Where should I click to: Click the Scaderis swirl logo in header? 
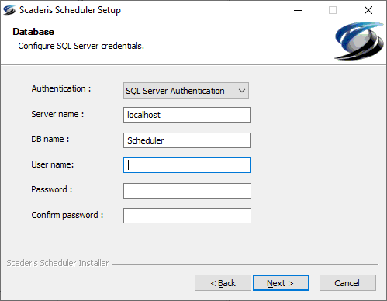click(359, 41)
